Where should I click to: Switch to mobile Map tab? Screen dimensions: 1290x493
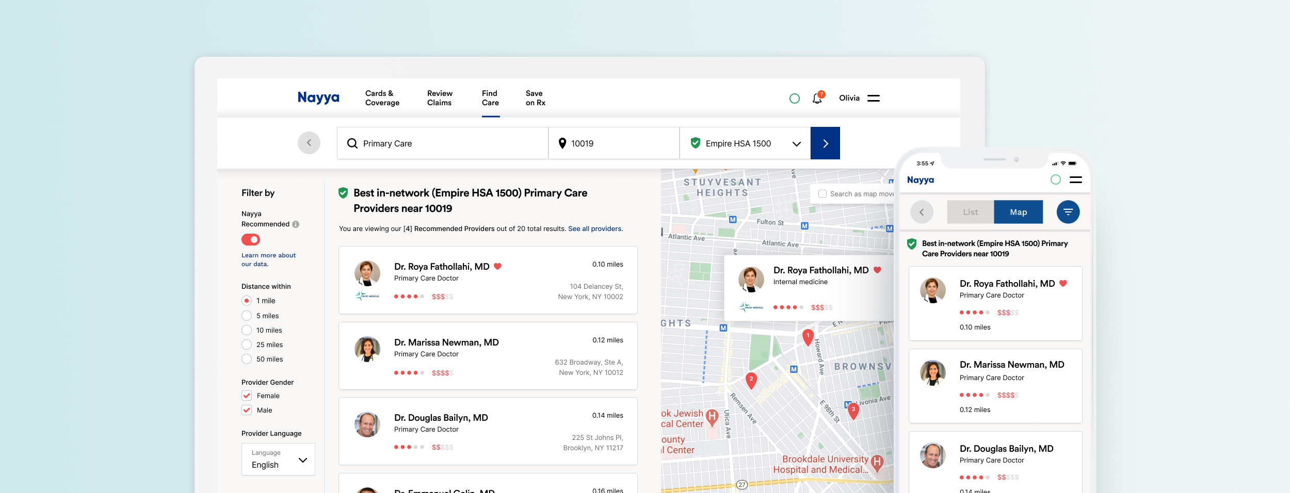click(1019, 212)
